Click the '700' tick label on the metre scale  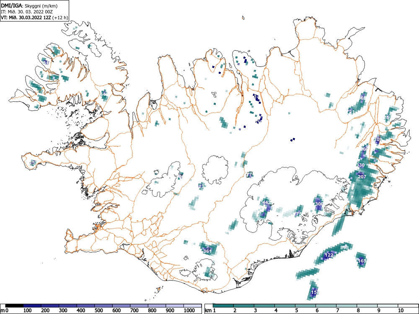pos(134,311)
